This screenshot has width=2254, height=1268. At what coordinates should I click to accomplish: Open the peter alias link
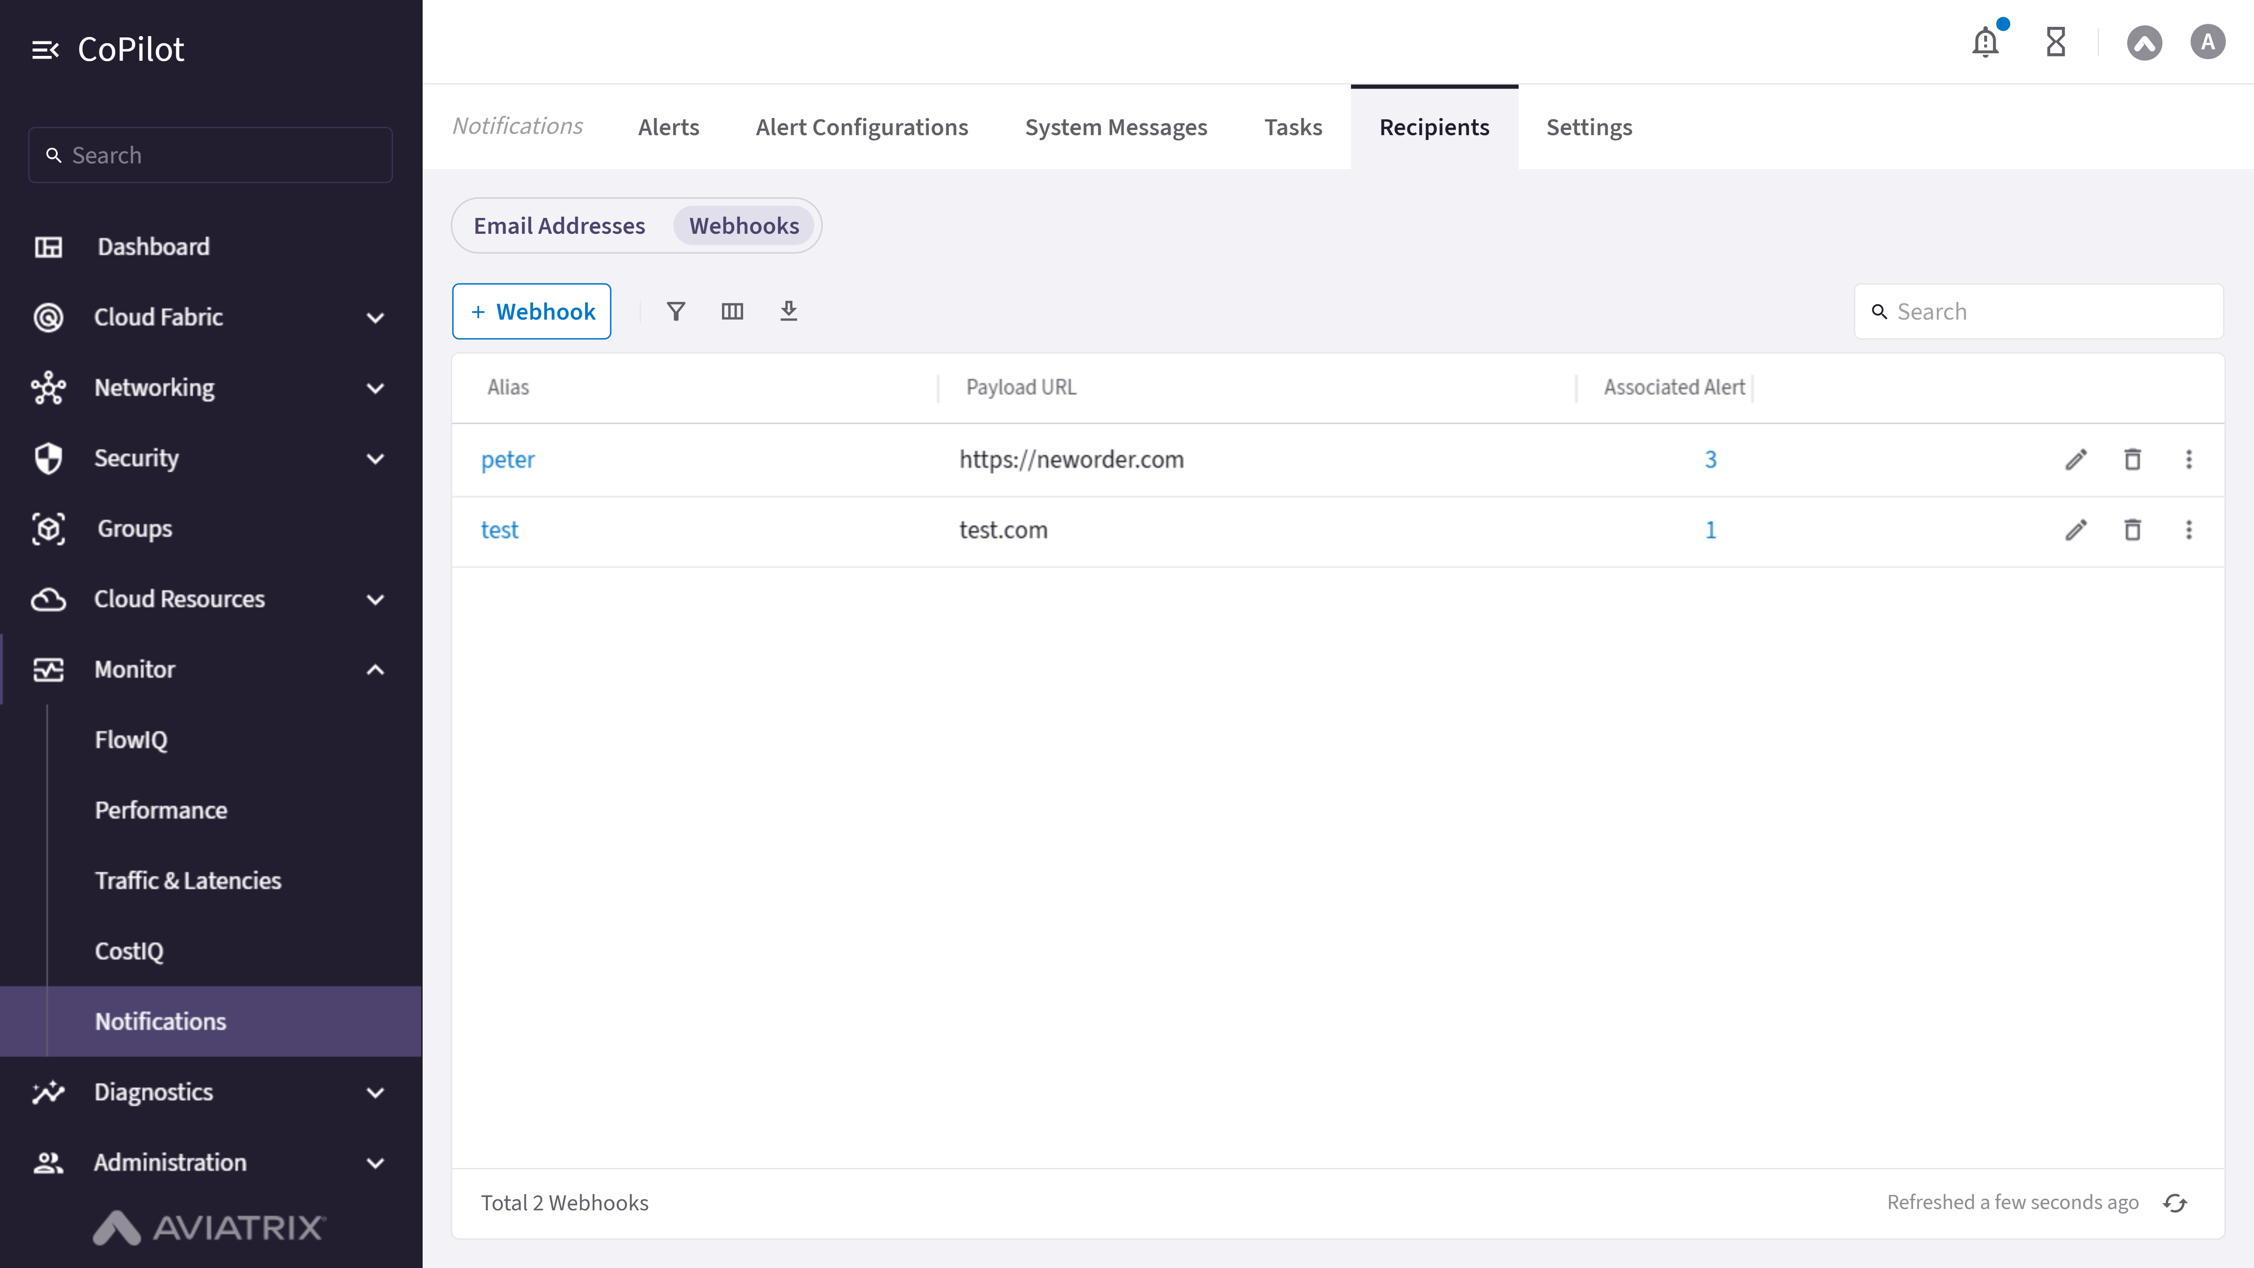(508, 459)
